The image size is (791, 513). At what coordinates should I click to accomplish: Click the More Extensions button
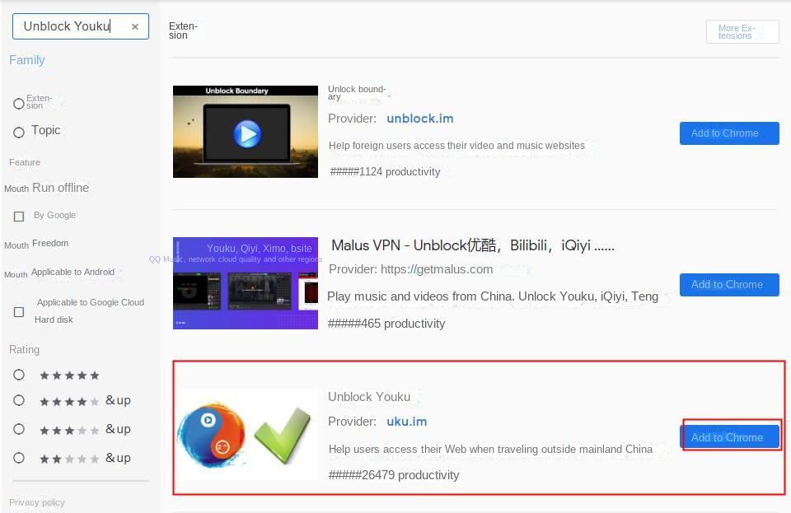742,32
